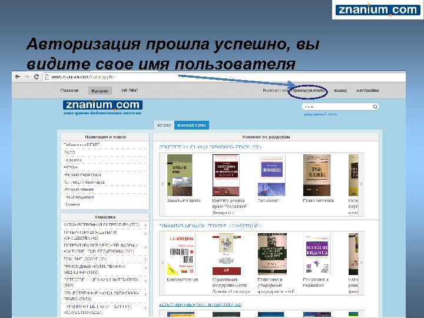424x318 pixels.
Task: Select ОБЩЕСТВЕННЫЕ НАУКИ. ЭКОНОМИКА. ПРАВО in Тематика
Action: tap(101, 296)
